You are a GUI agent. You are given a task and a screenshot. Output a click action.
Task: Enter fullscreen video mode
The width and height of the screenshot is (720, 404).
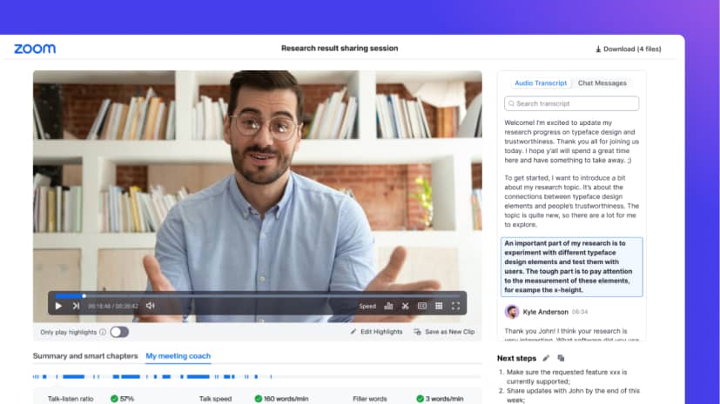455,306
